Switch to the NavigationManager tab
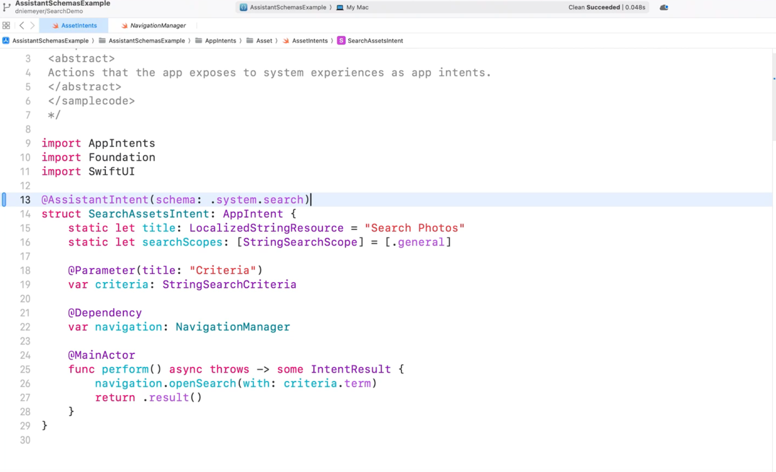 click(153, 26)
